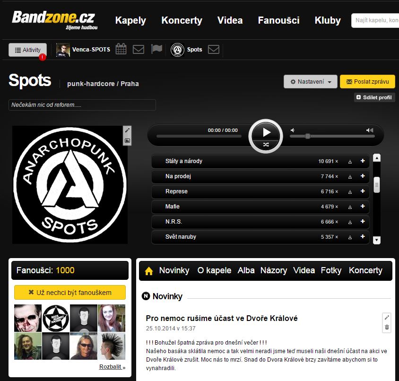Toggle shuffle mode in the player
The height and width of the screenshot is (381, 399).
click(266, 145)
